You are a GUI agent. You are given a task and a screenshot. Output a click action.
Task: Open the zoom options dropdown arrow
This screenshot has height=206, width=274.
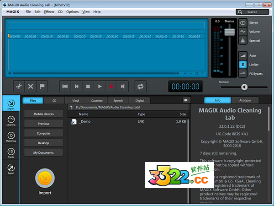tap(202, 73)
